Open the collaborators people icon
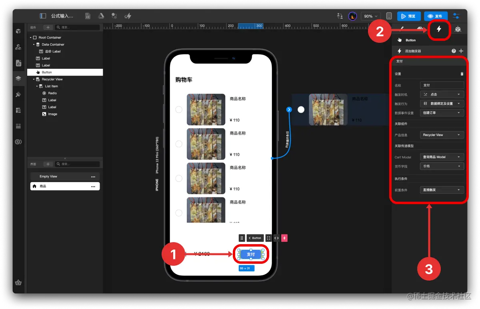The height and width of the screenshot is (309, 480). (340, 16)
